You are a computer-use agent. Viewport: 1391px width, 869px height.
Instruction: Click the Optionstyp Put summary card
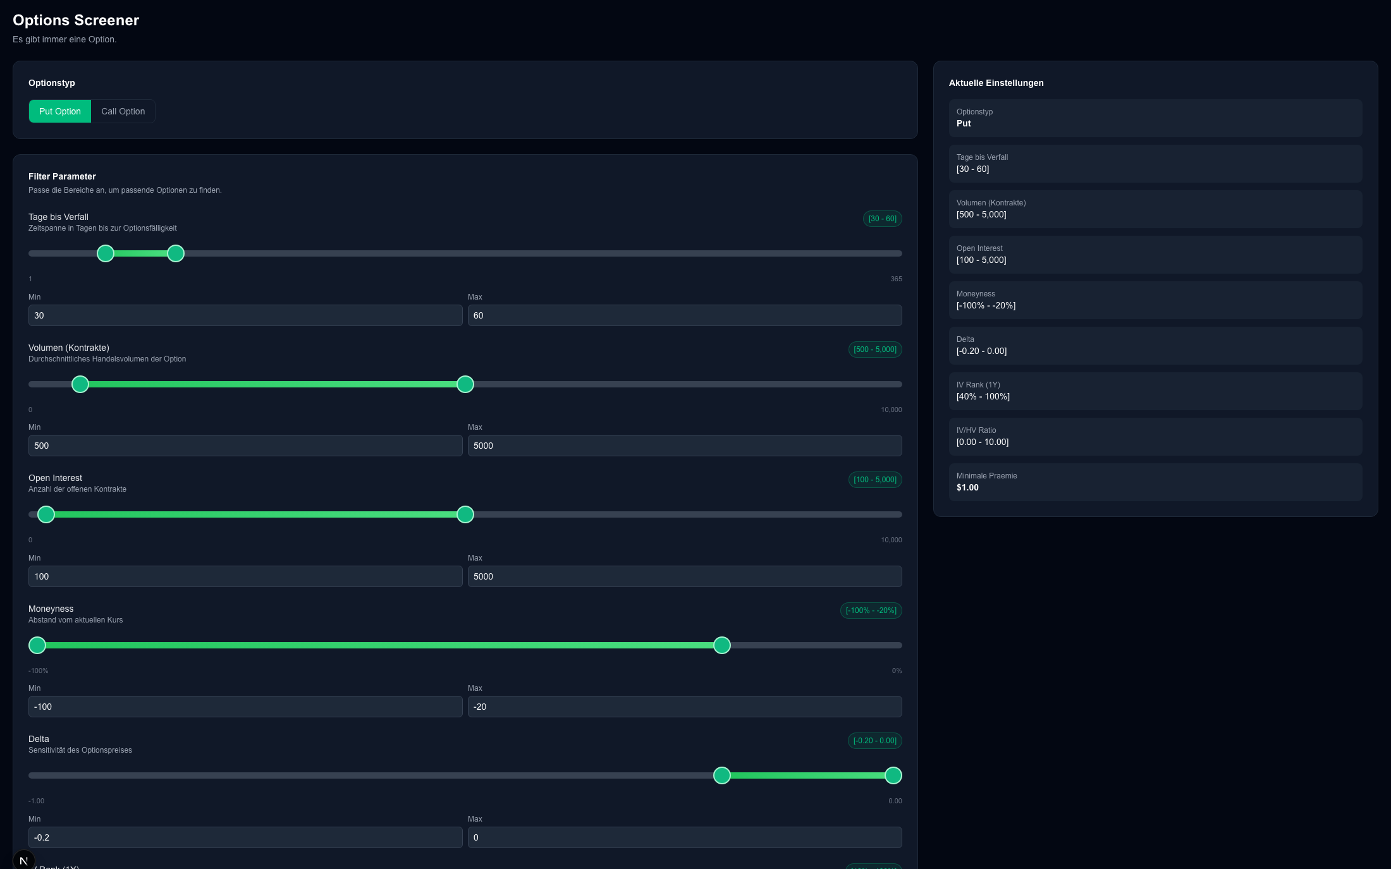[1155, 118]
